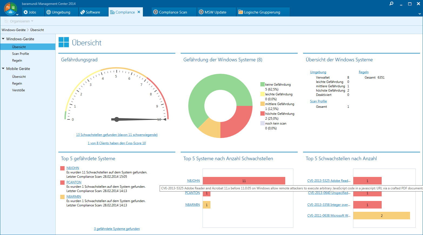423x235 pixels.
Task: Click Windows-Geräte in the breadcrumb path
Action: pos(14,30)
